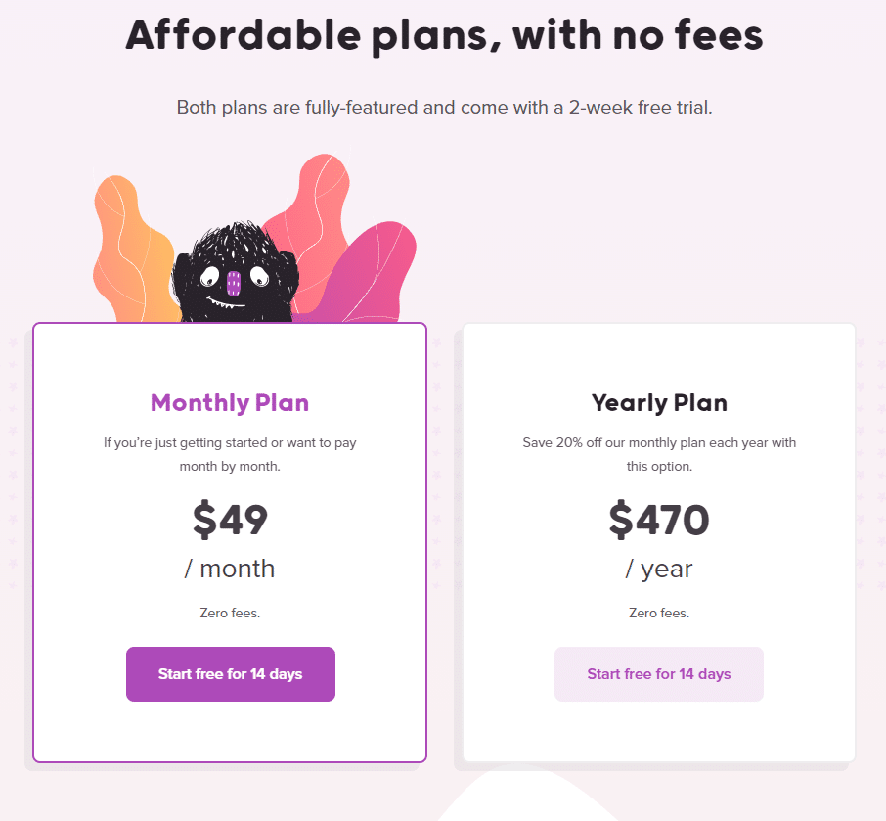Click the 2-week free trial subtitle
The width and height of the screenshot is (886, 821).
coord(444,107)
